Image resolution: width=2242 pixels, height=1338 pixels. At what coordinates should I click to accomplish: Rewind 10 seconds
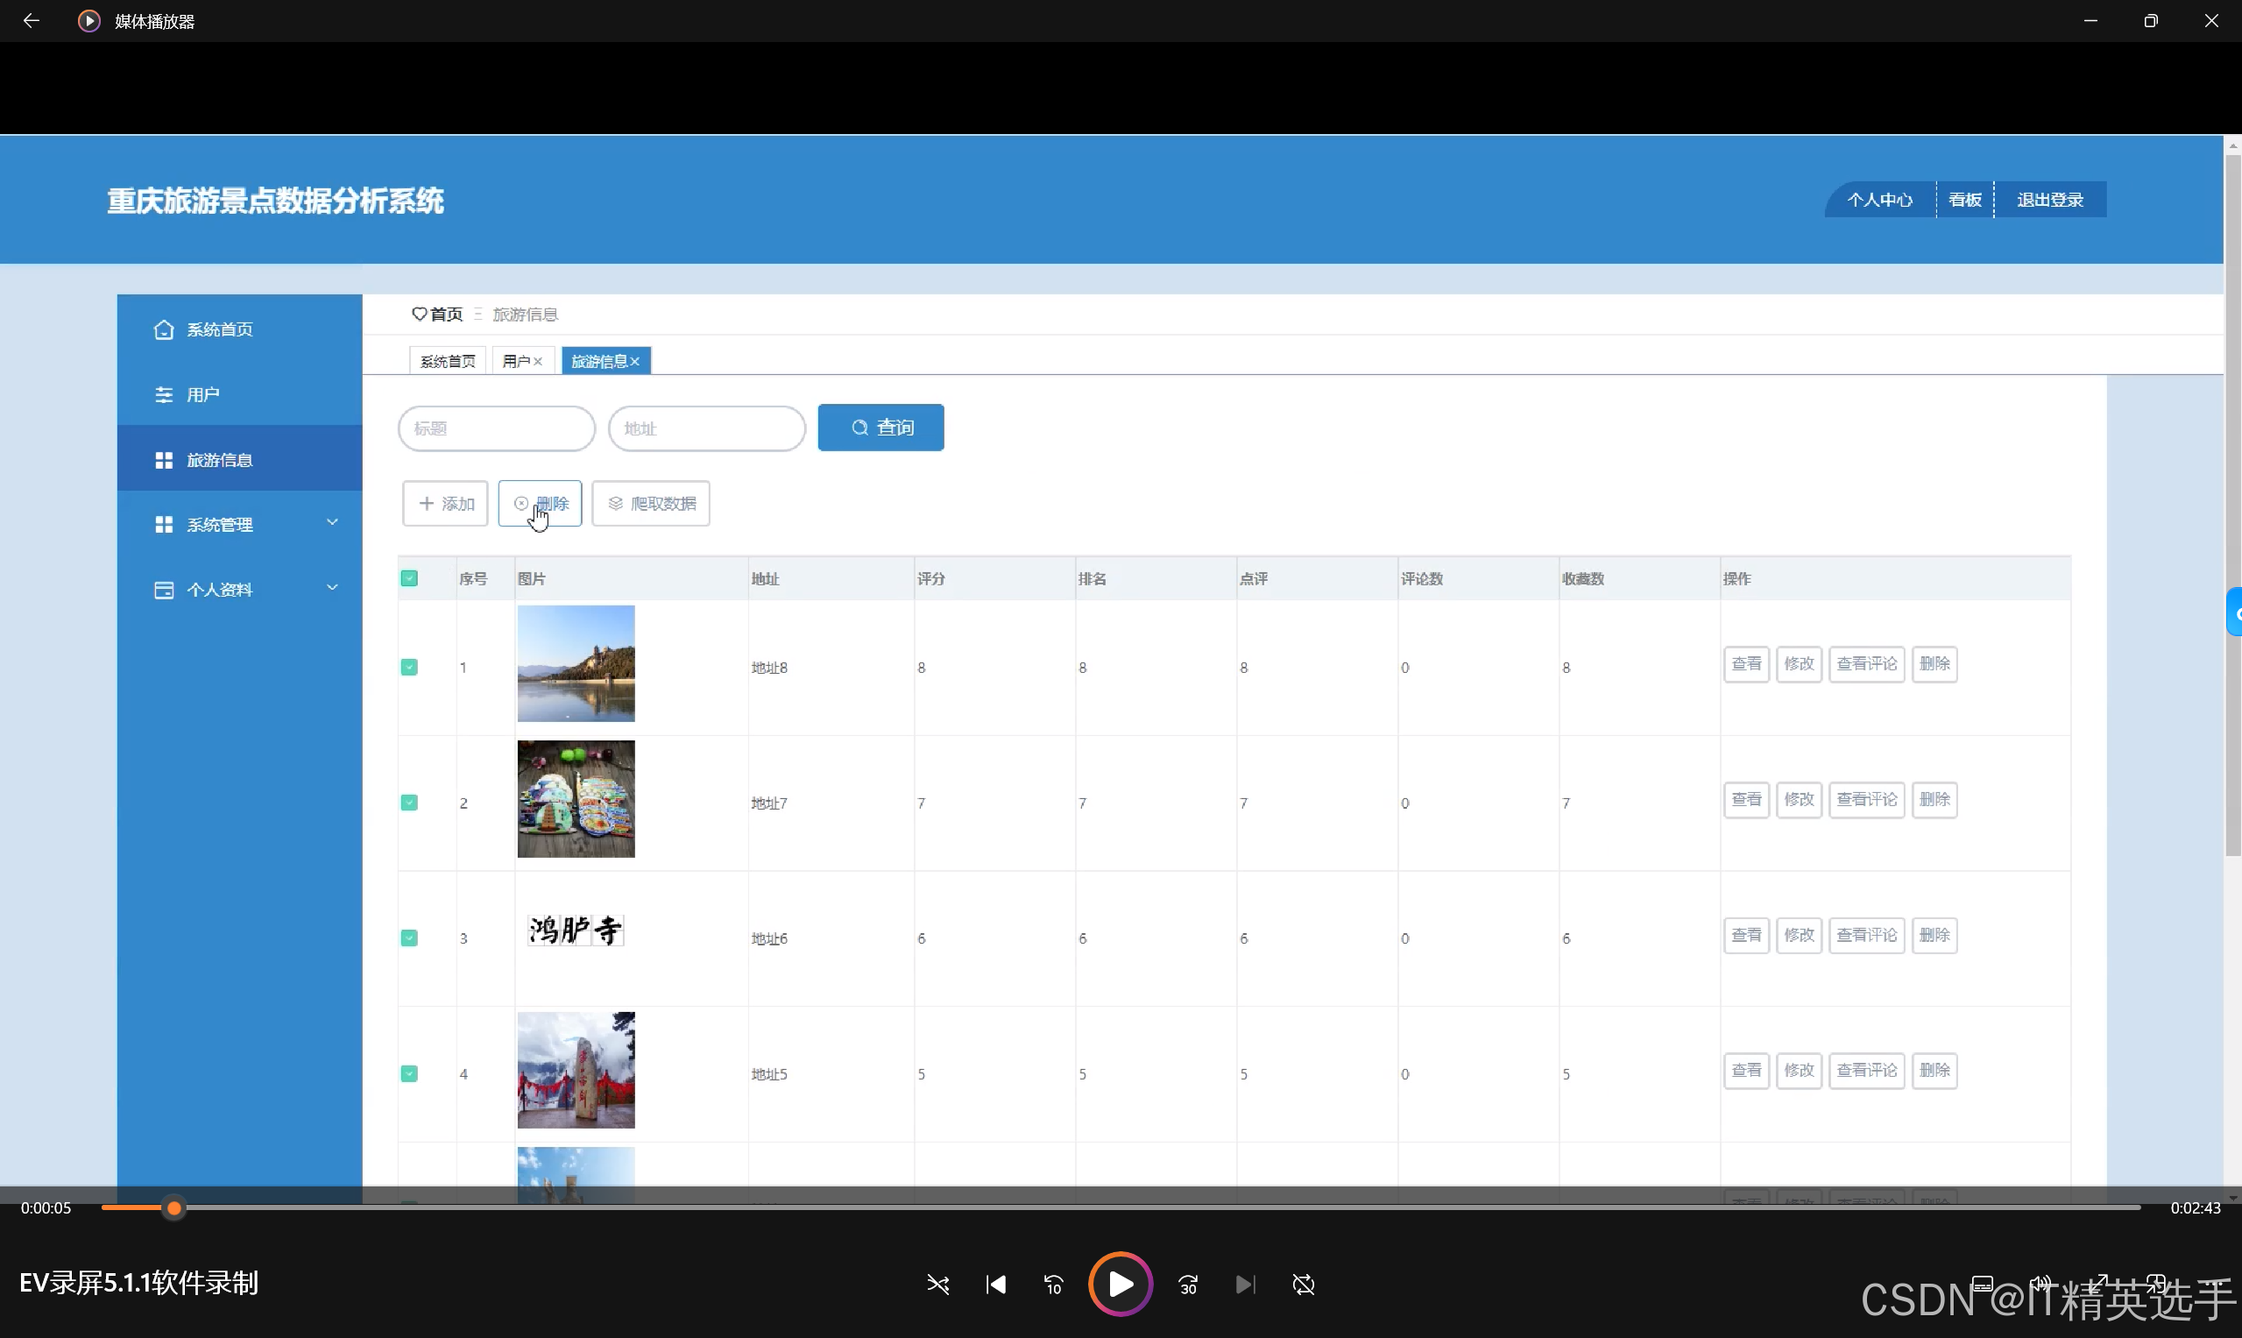[1053, 1284]
